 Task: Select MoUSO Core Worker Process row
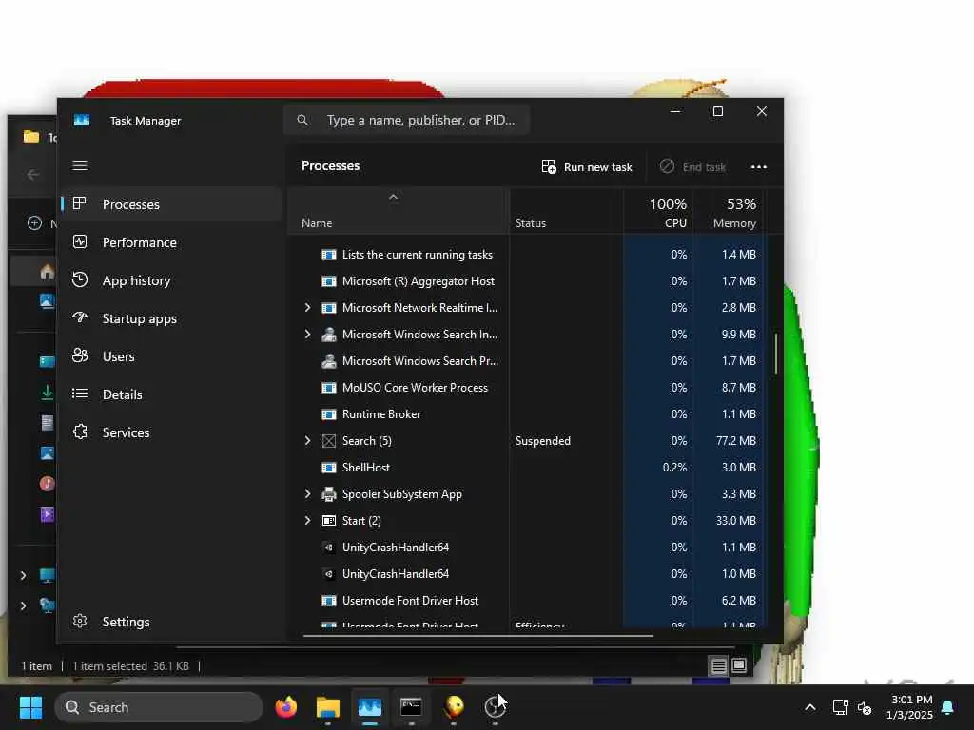(526, 388)
